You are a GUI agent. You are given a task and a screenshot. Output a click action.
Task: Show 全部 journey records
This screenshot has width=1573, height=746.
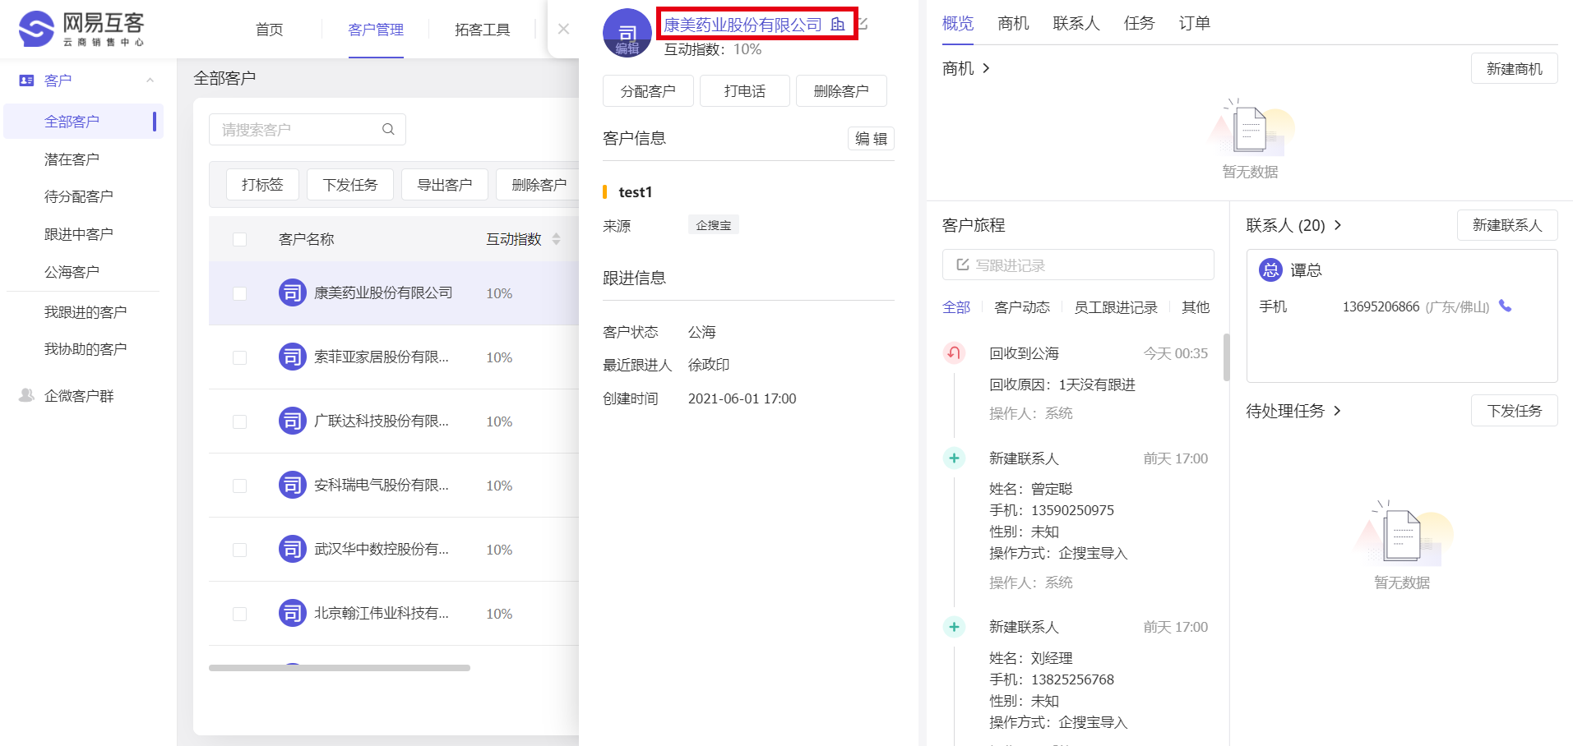click(956, 307)
